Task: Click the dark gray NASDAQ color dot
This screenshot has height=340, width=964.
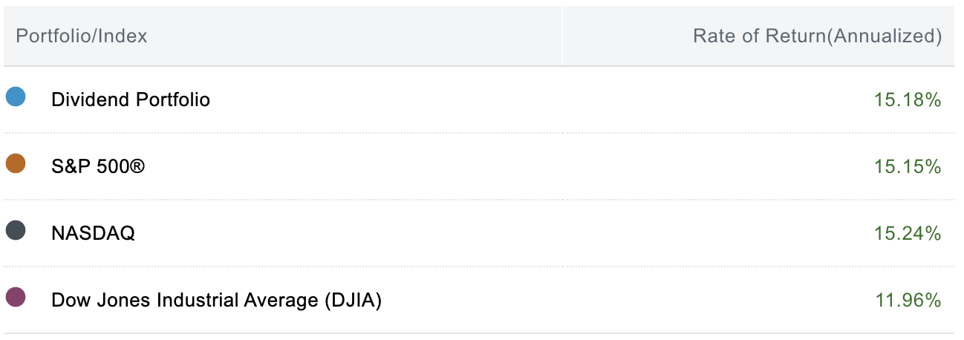Action: pyautogui.click(x=16, y=231)
